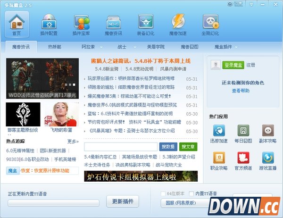
Task: Click the 搜数据 search button
Action: click(168, 147)
